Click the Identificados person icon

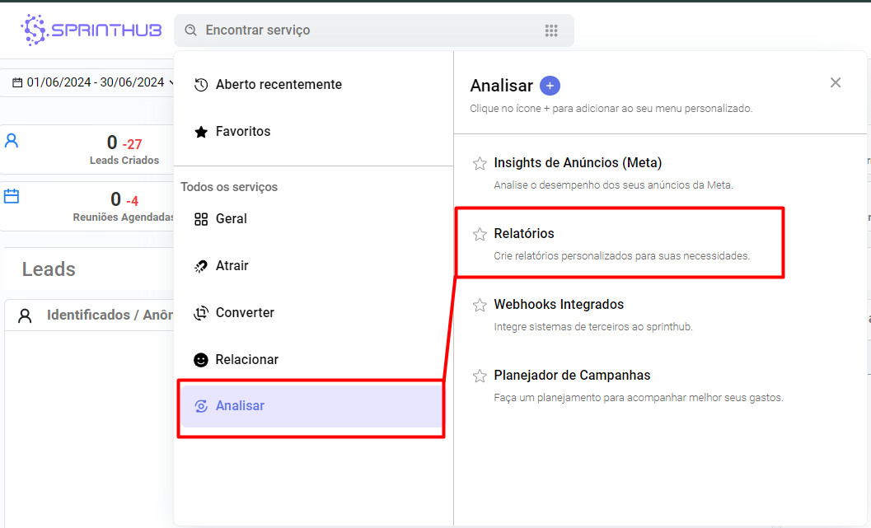tap(25, 315)
